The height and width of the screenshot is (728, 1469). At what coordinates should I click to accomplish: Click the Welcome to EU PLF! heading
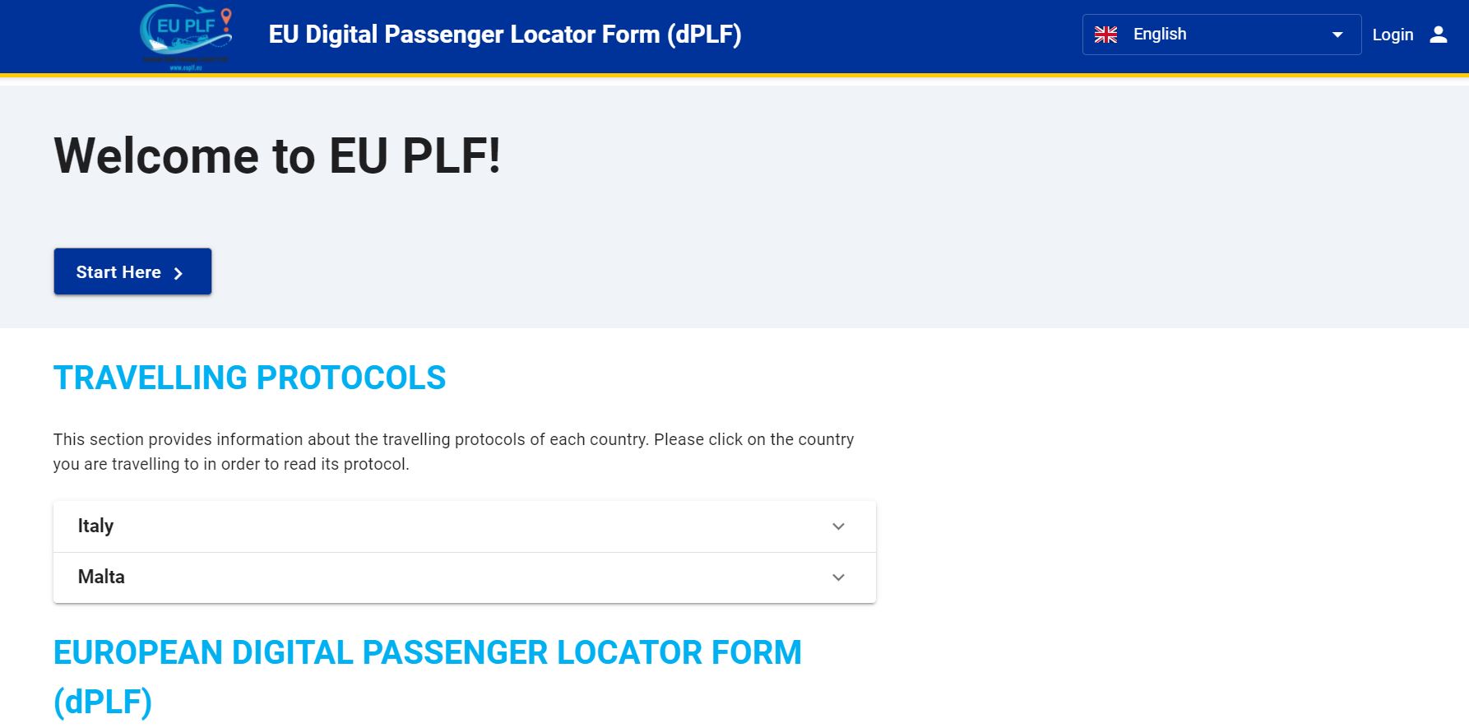[277, 155]
